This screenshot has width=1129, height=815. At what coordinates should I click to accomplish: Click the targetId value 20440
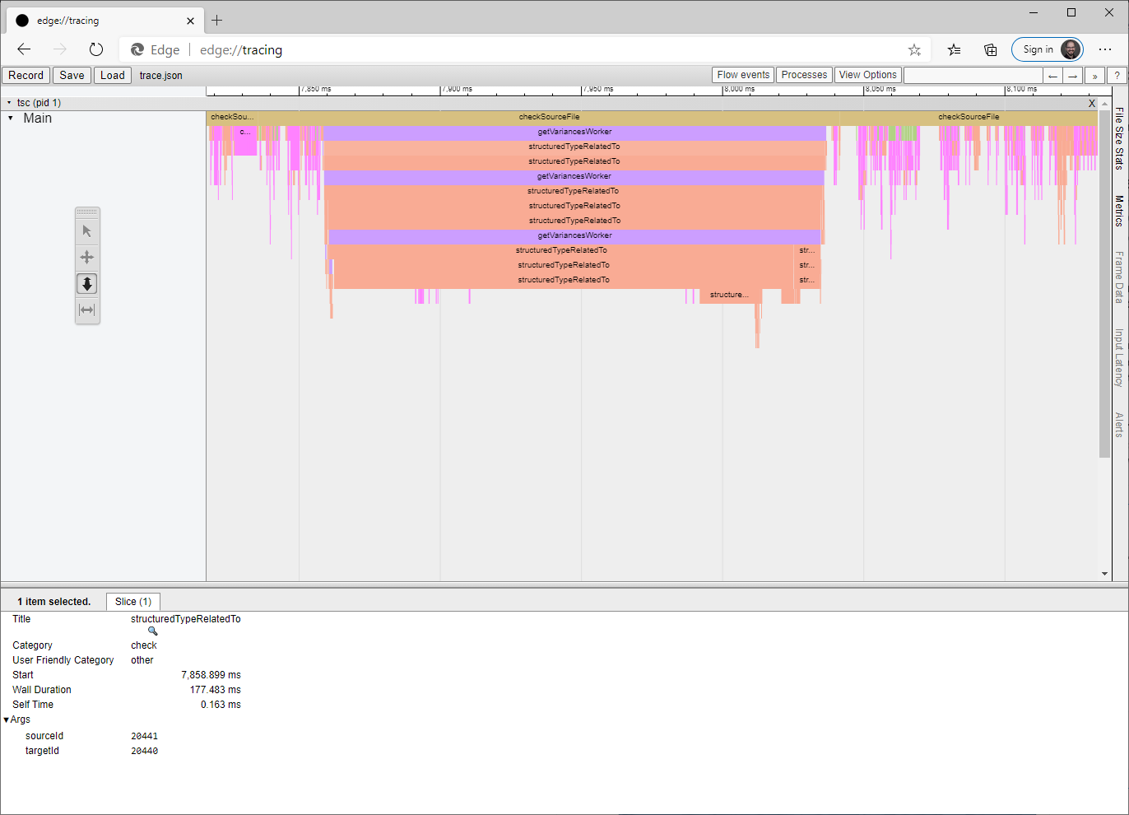click(144, 751)
